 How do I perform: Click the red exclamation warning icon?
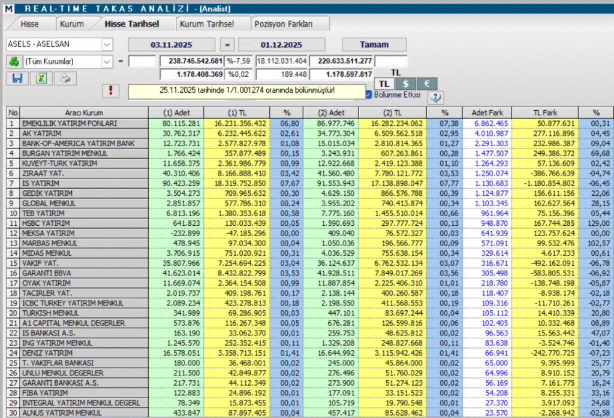[112, 91]
